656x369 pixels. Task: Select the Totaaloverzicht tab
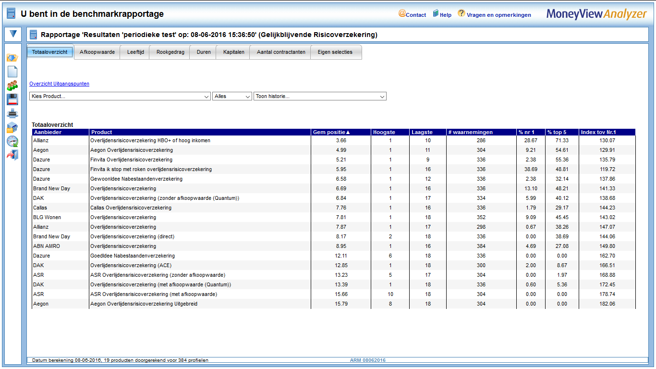click(x=50, y=52)
